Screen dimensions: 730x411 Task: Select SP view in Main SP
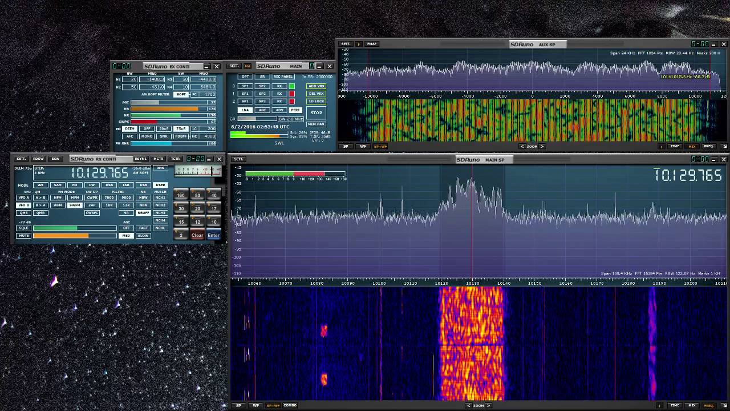[x=238, y=405]
